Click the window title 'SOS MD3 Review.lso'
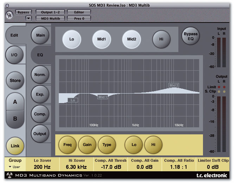 tap(107, 5)
